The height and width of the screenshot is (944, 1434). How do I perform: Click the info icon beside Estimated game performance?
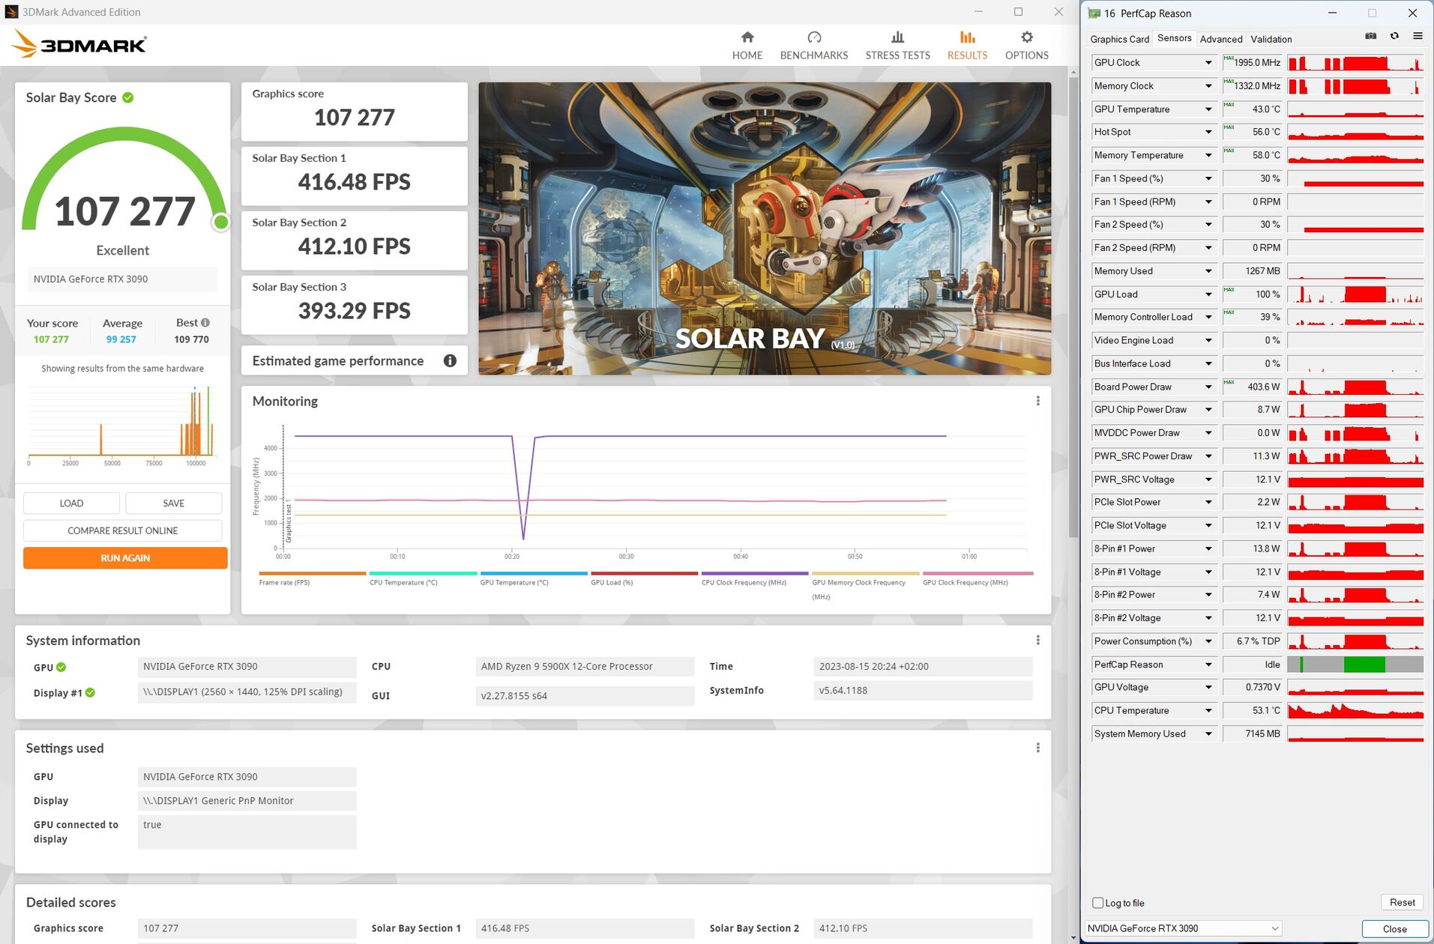450,361
